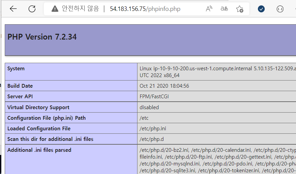Click the '/etc/php.d/20-bz2.ini' text

(164, 150)
